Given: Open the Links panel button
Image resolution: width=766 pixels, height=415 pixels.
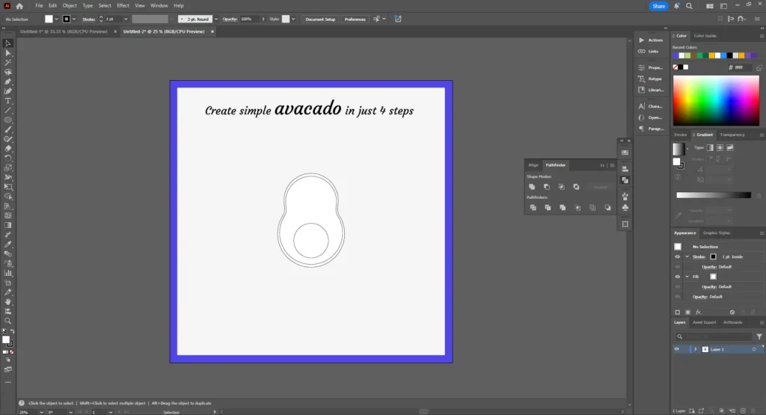Looking at the screenshot, I should click(649, 52).
